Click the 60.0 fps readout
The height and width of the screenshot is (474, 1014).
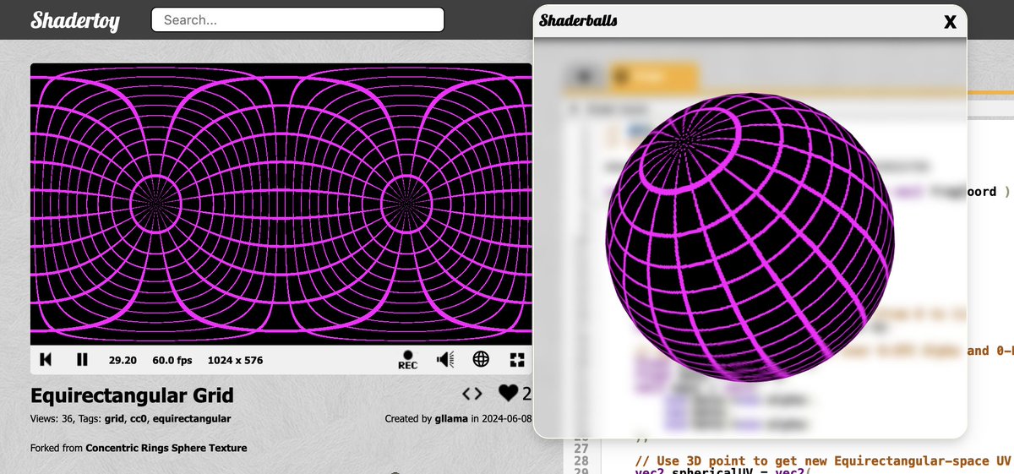tap(172, 360)
